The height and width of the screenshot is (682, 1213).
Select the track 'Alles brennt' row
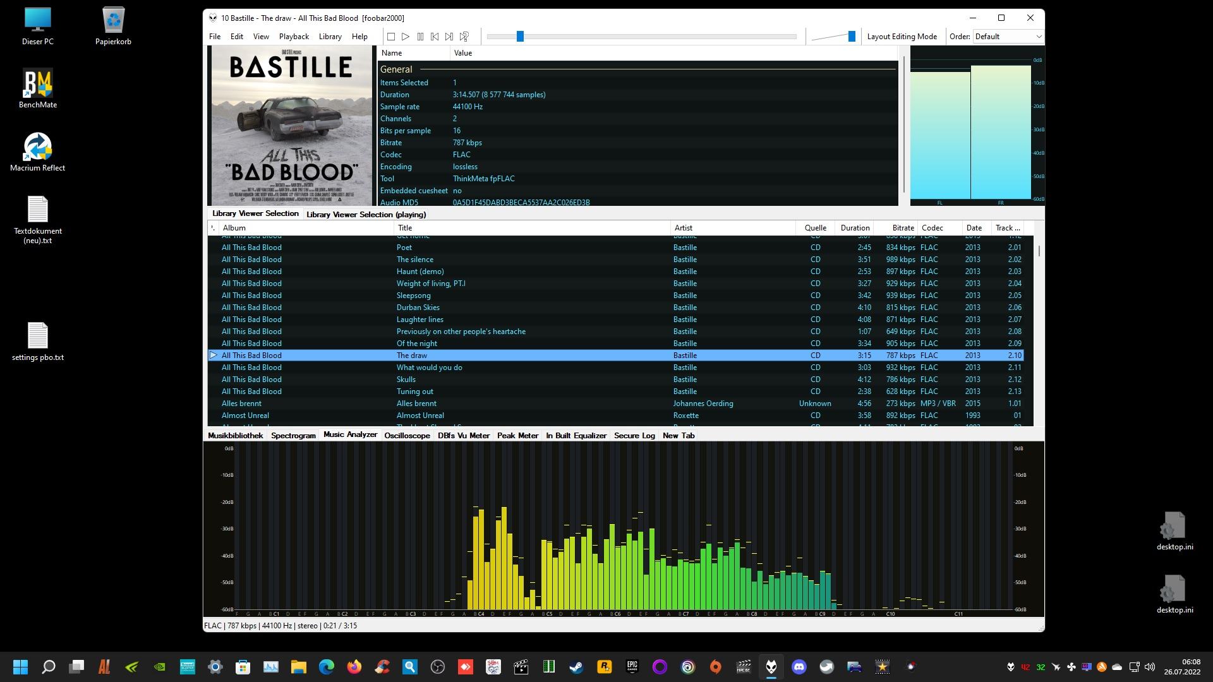tap(615, 404)
